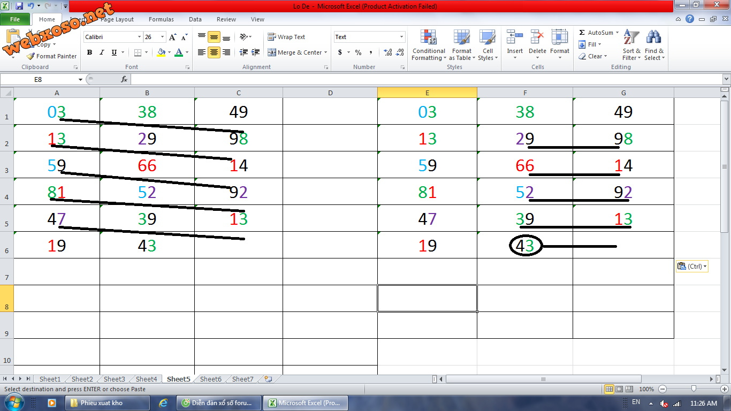Open the green File button
Screen dimensions: 731x411
click(15, 19)
